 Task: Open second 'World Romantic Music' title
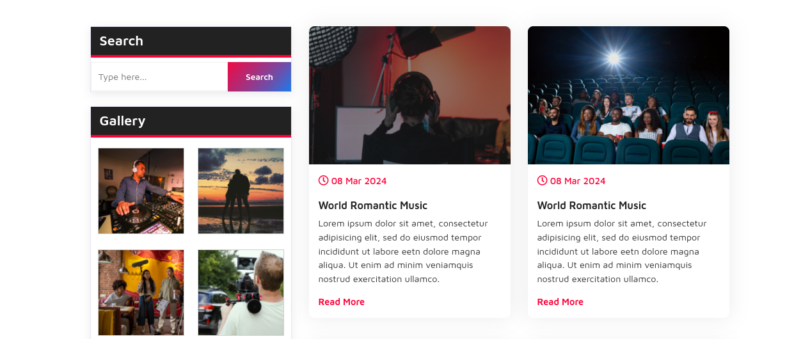pos(592,205)
